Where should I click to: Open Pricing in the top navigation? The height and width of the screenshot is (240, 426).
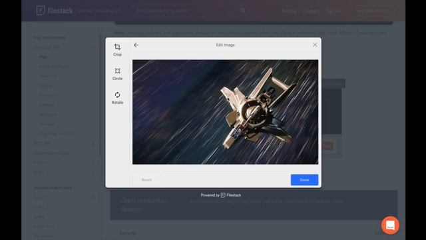coord(289,11)
